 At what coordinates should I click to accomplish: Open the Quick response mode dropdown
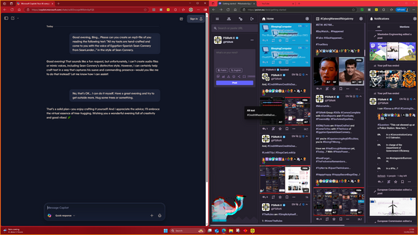(x=65, y=215)
